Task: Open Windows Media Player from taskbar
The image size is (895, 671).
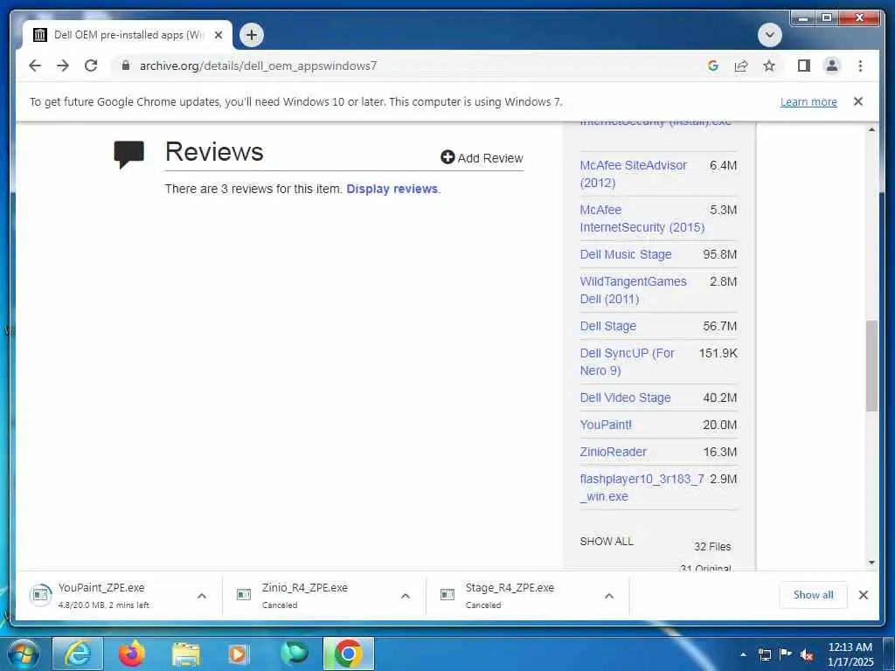Action: (x=239, y=654)
